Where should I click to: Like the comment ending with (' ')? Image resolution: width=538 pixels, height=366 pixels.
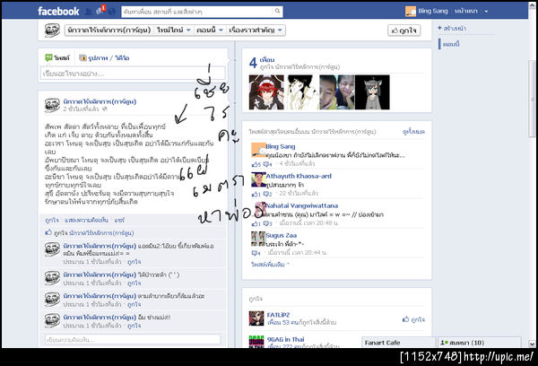point(134,283)
